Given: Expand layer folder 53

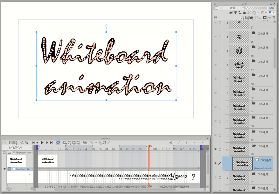Looking at the screenshot, I should point(227,79).
